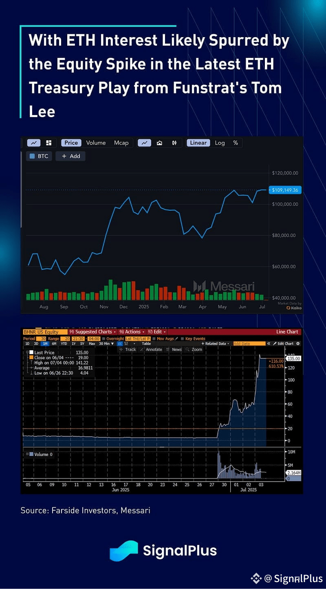Click the BTC asset chip
Screen dimensions: 326x589
click(x=40, y=156)
